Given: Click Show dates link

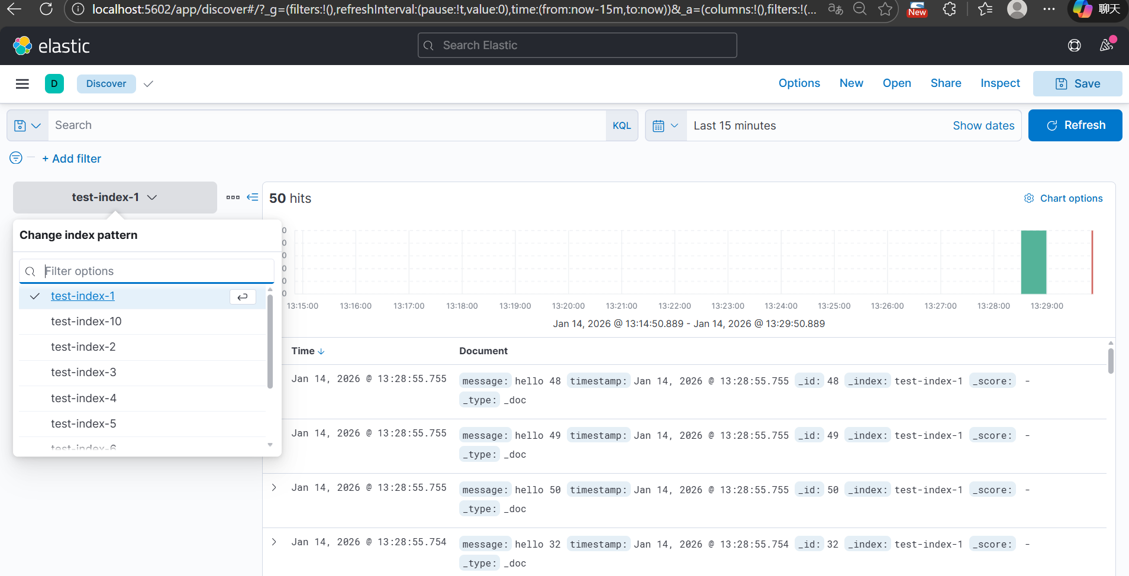Looking at the screenshot, I should click(x=983, y=125).
